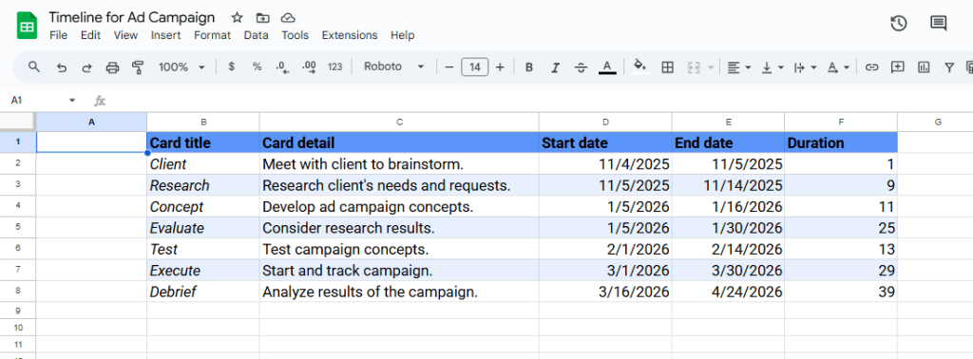Insert a comment from toolbar
Screen dimensions: 973x359
[x=897, y=67]
